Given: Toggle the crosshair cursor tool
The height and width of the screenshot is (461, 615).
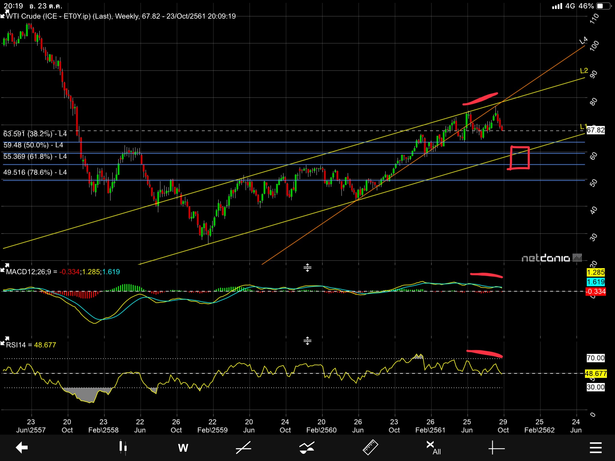Looking at the screenshot, I should pos(496,448).
